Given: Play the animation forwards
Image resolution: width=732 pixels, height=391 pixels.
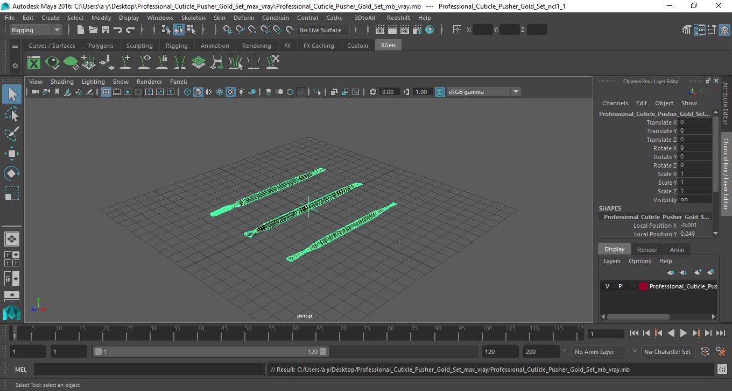Looking at the screenshot, I should click(x=684, y=333).
